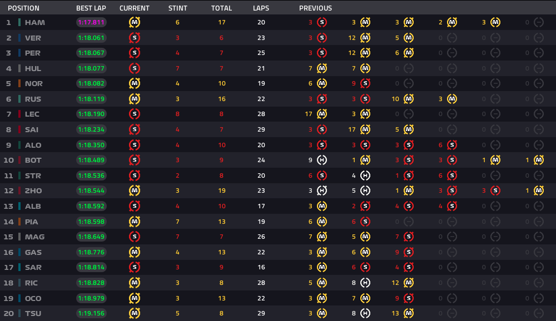Image resolution: width=556 pixels, height=321 pixels.
Task: Click HAM's empty last previous stint slot
Action: (x=539, y=22)
